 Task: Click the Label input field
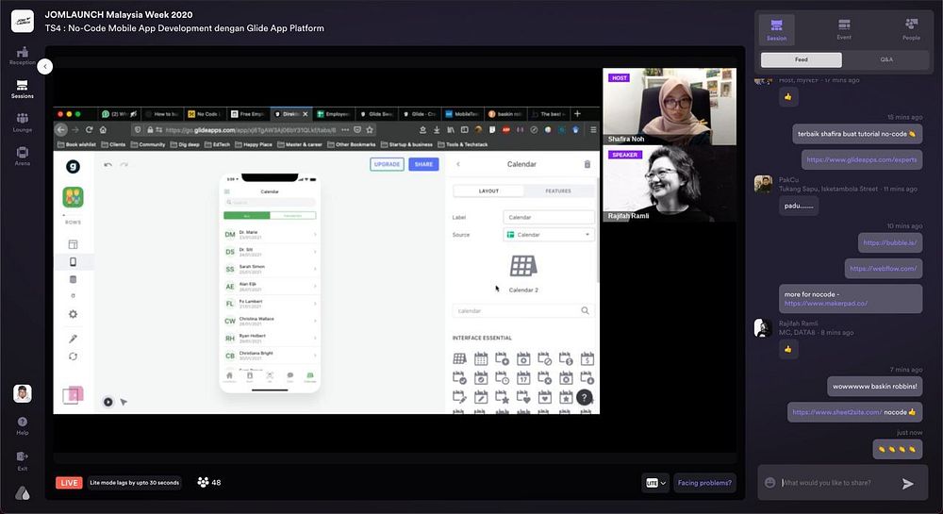(x=549, y=217)
